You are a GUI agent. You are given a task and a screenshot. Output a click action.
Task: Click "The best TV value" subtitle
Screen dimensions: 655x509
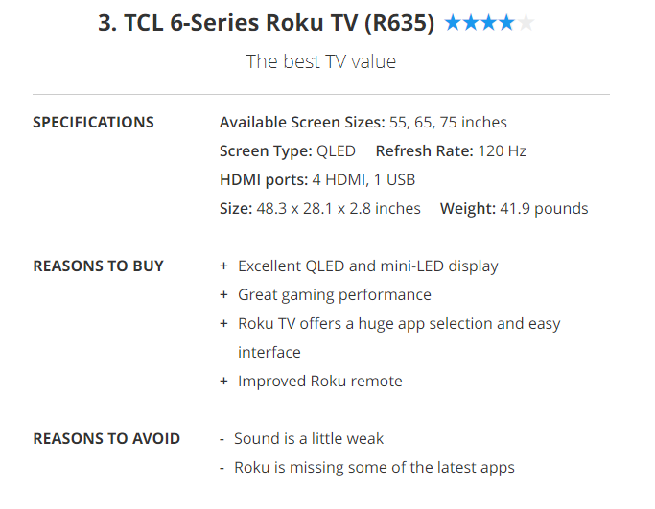click(320, 62)
